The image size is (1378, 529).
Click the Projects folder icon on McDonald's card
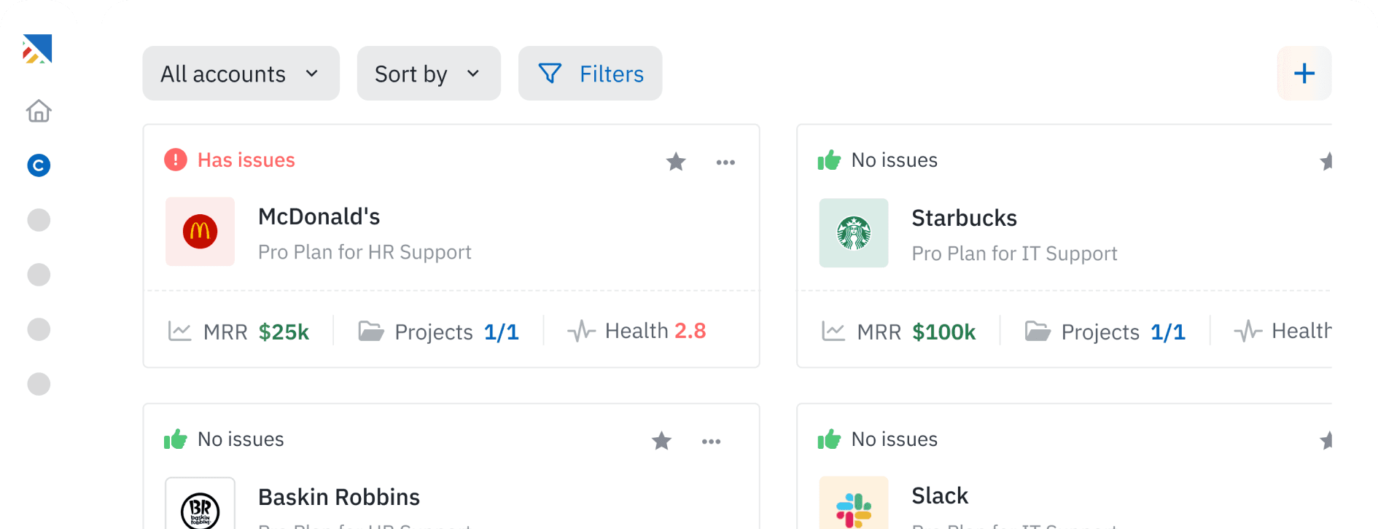click(x=371, y=332)
